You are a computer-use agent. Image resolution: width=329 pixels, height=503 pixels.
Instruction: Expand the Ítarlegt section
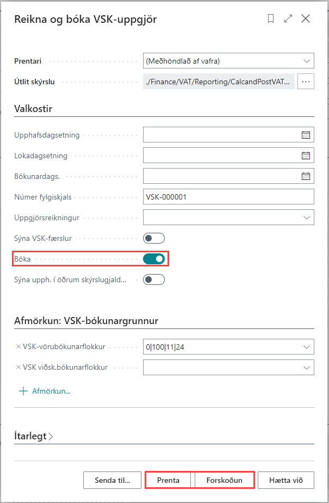[x=34, y=436]
